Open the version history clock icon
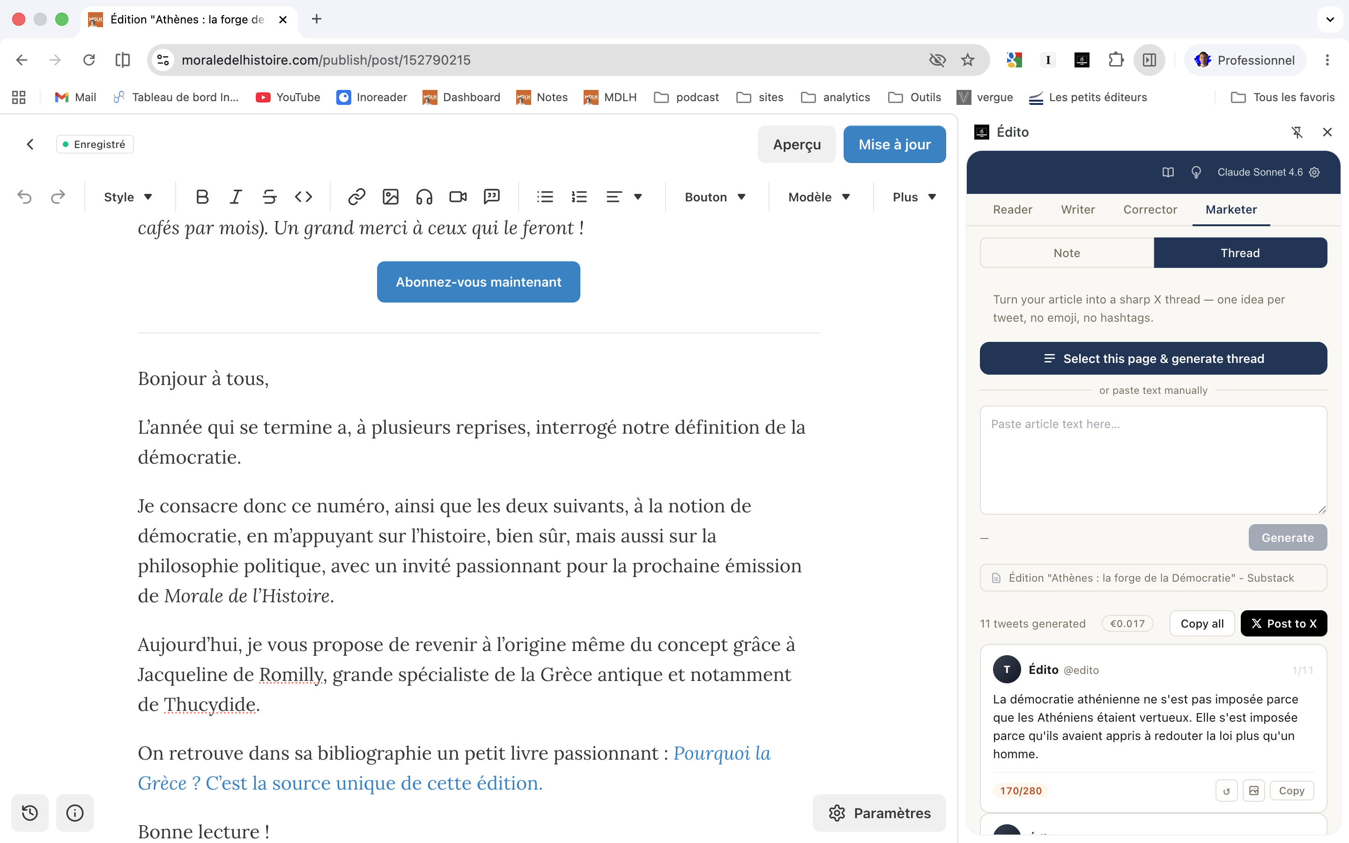Image resolution: width=1349 pixels, height=843 pixels. (x=30, y=813)
